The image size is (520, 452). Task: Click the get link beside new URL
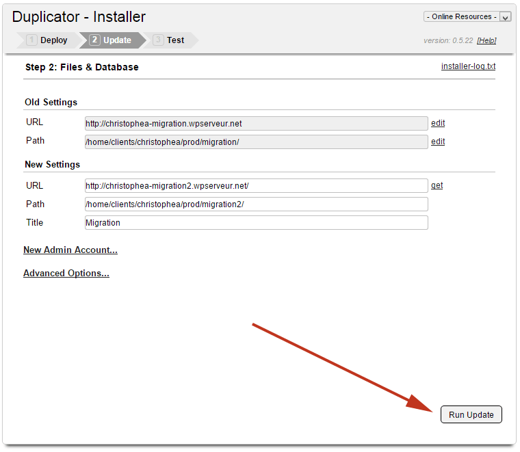tap(437, 185)
